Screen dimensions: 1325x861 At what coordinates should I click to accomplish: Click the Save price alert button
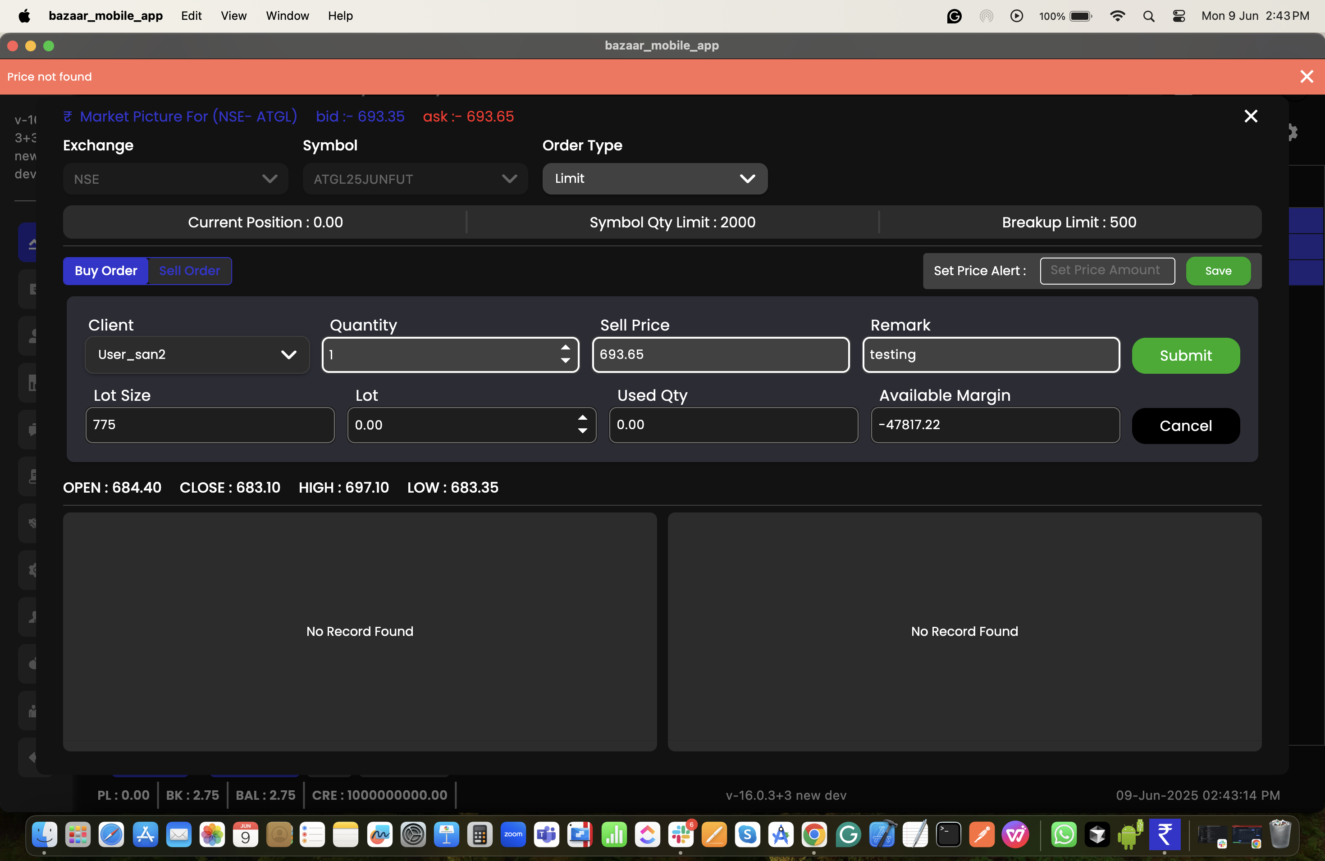(1218, 271)
